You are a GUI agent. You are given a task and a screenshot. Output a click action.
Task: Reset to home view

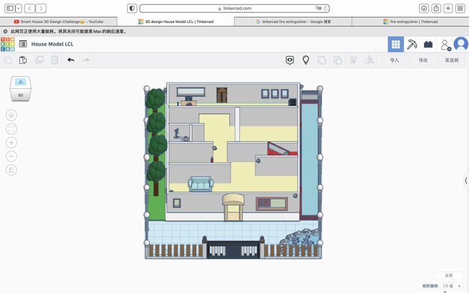coord(11,115)
